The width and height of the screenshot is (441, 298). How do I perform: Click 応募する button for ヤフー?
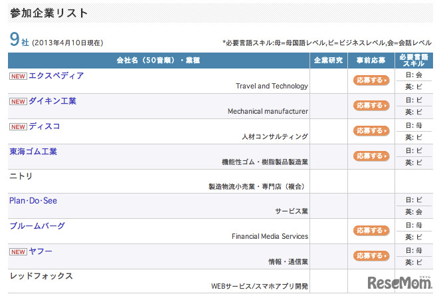[x=371, y=255]
